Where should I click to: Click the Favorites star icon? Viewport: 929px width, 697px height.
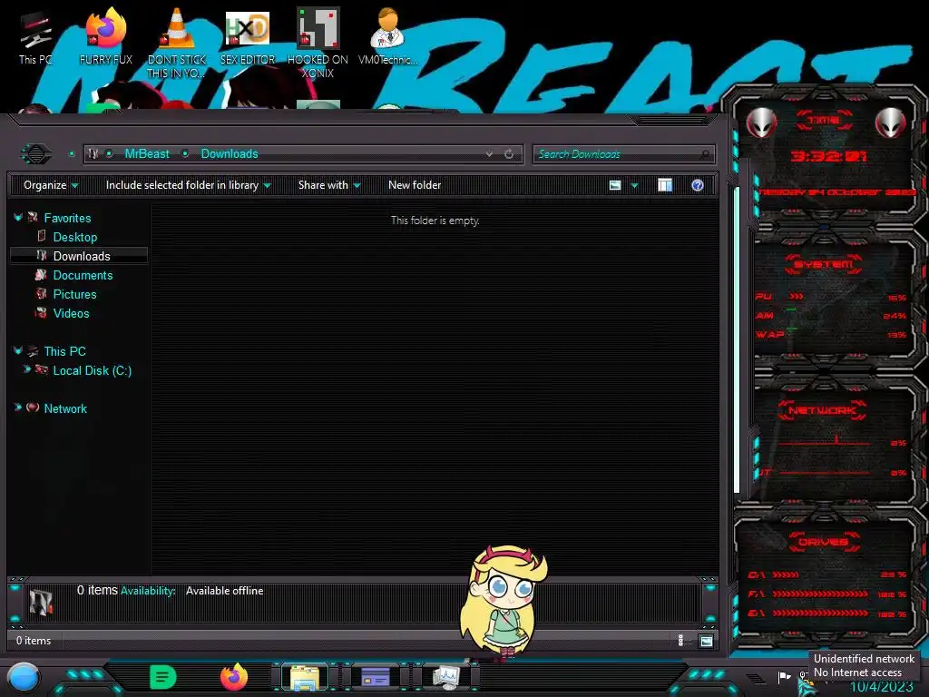(33, 218)
